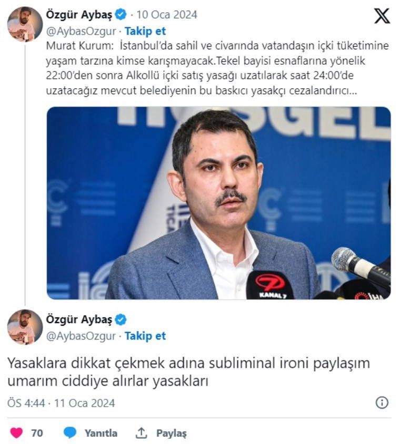
Task: Click verified badge beside top Özgür Aybaş
Action: [121, 14]
